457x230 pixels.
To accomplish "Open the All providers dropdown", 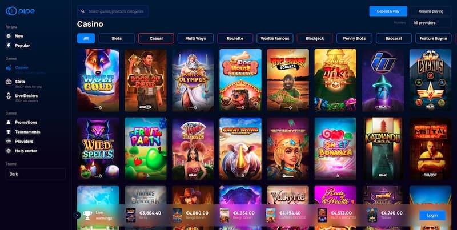I will [431, 23].
